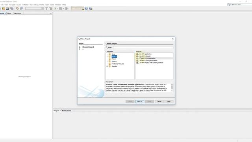Image resolution: width=252 pixels, height=142 pixels.
Task: Select the Groovy category
Action: click(114, 62)
